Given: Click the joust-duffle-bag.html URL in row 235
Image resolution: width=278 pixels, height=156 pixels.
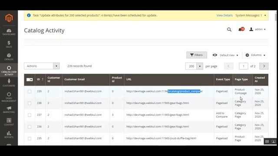Looking at the screenshot, I should 161,138.
